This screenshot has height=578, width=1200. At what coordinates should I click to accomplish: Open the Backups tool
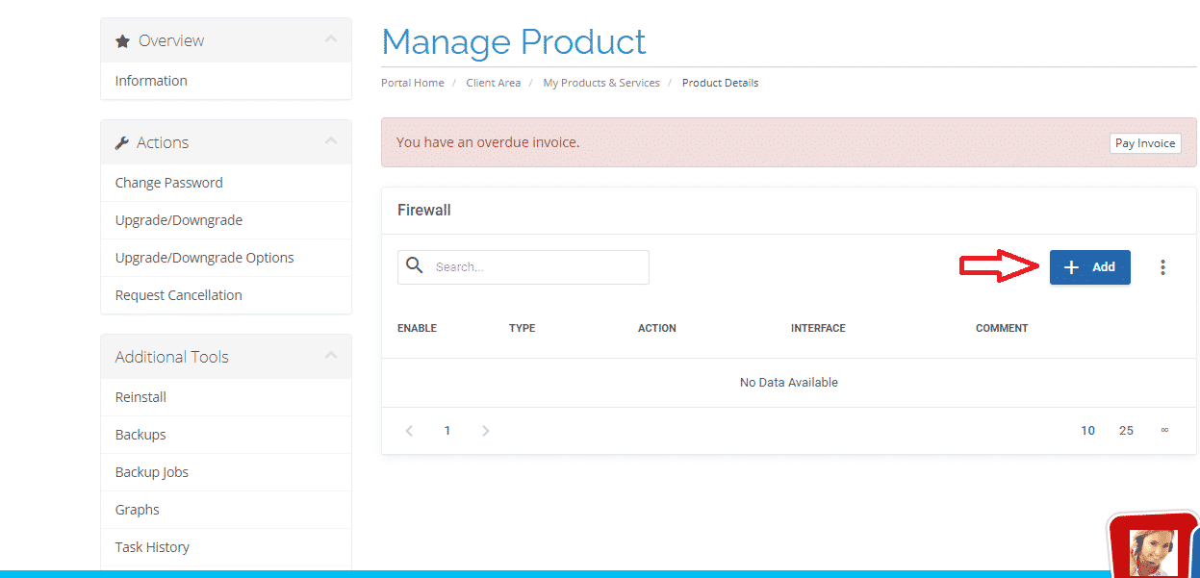140,435
